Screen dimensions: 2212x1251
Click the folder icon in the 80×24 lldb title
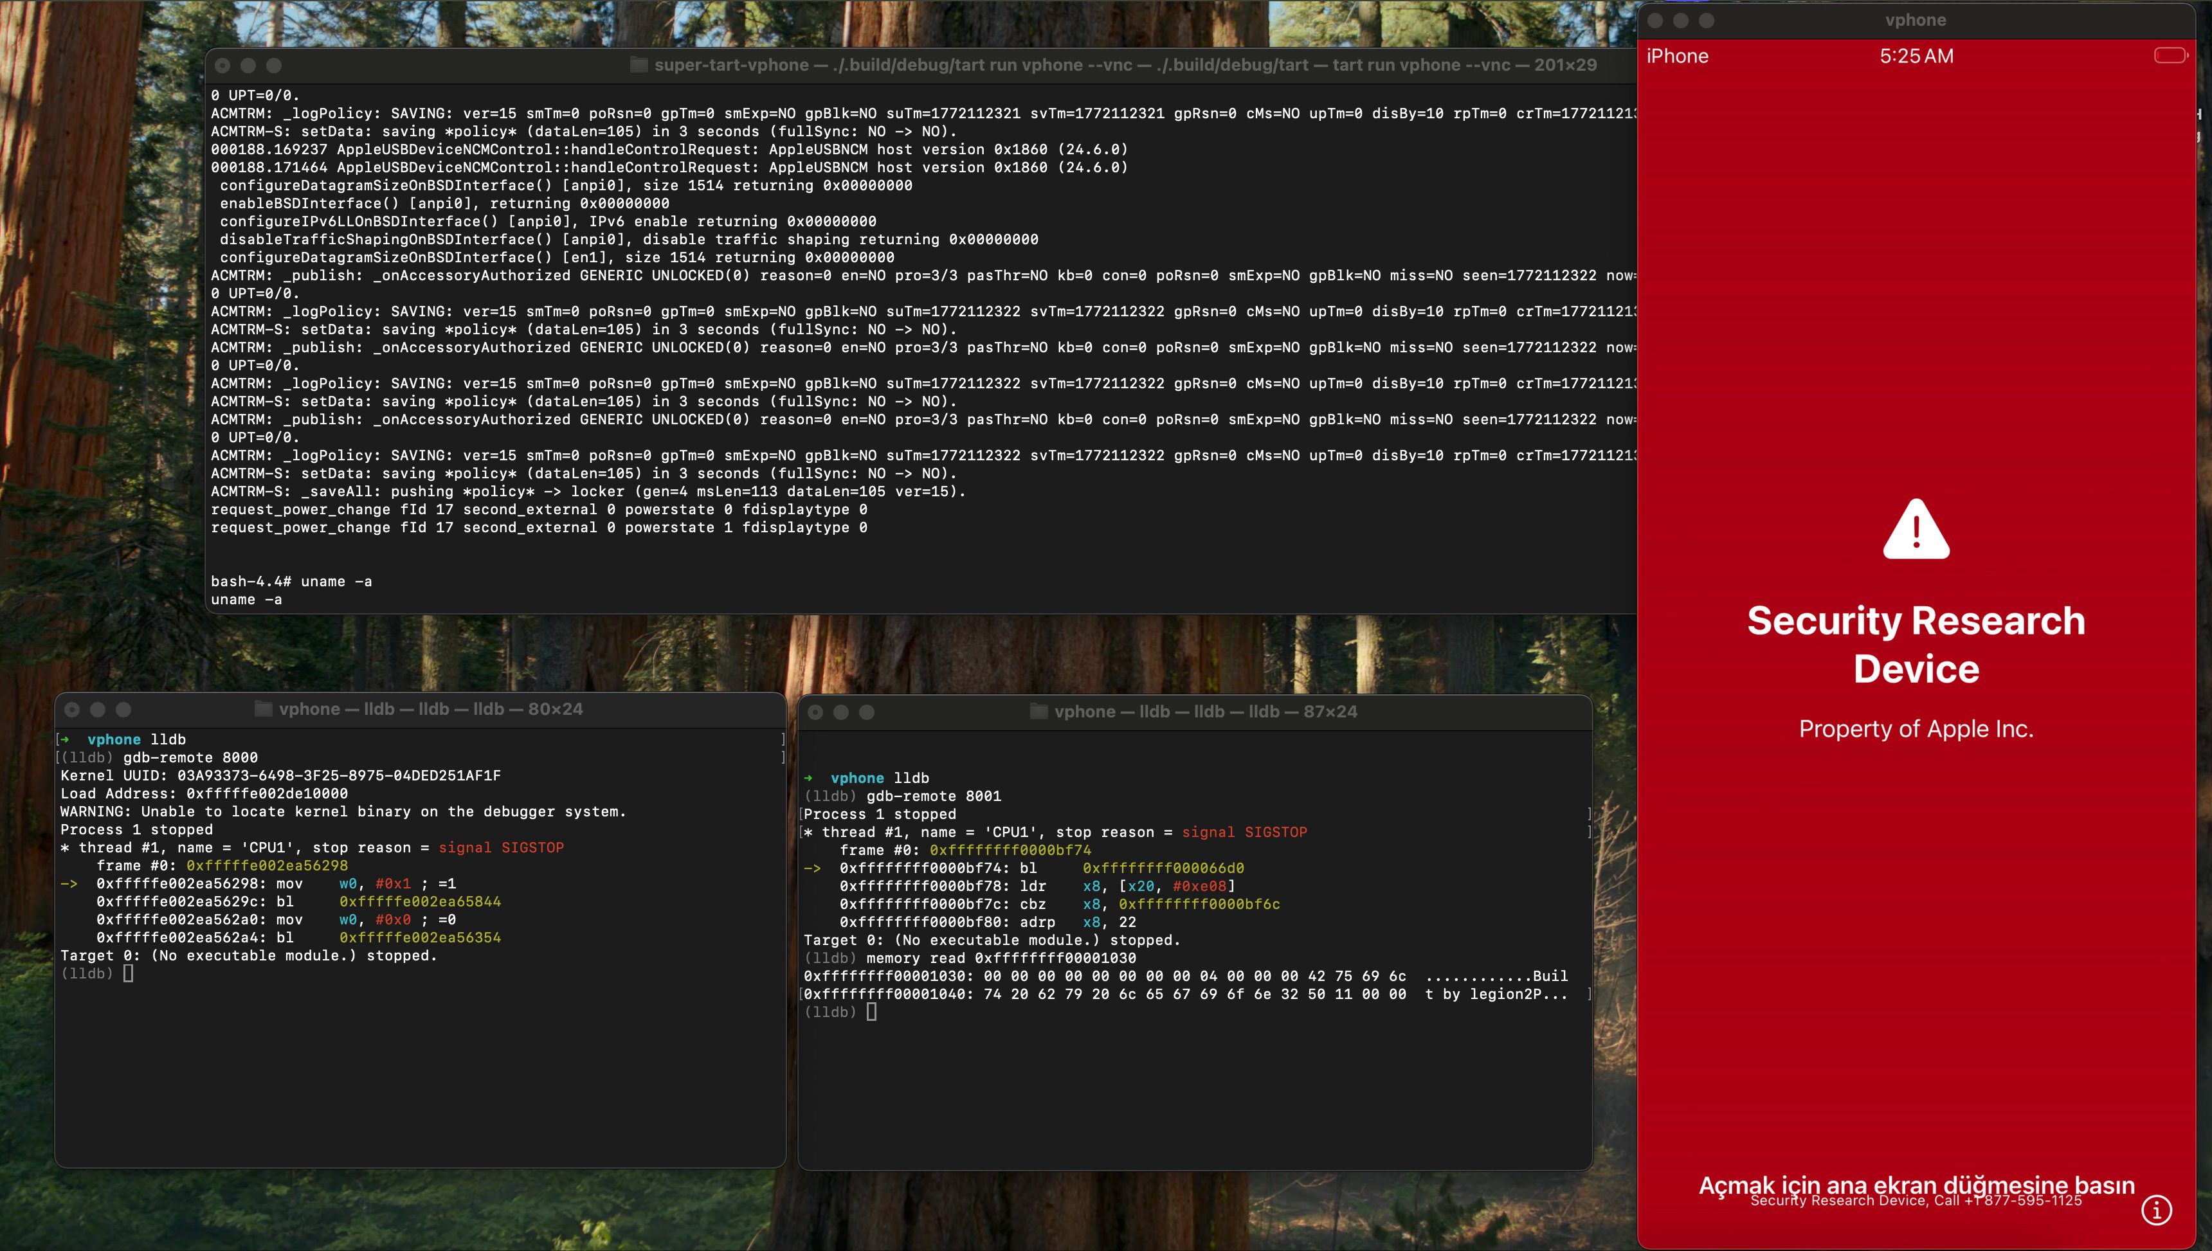264,709
